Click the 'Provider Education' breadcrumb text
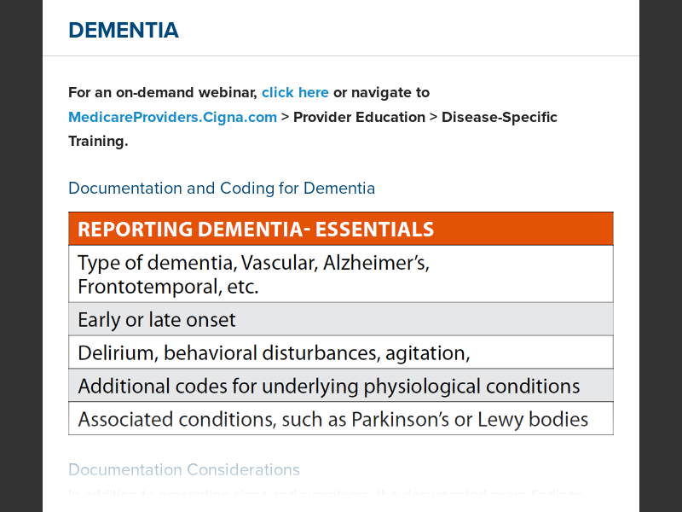 (x=359, y=117)
